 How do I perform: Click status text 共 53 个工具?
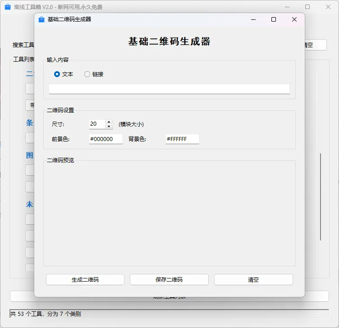[x=26, y=314]
